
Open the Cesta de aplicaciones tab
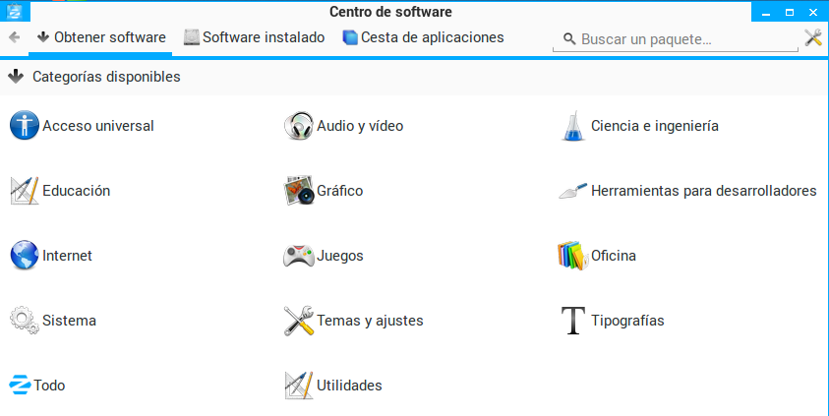point(423,37)
